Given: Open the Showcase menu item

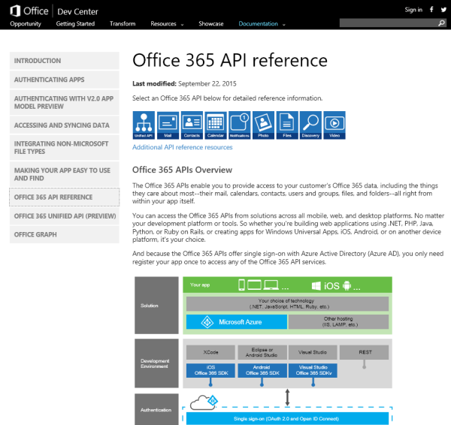Looking at the screenshot, I should [x=210, y=23].
